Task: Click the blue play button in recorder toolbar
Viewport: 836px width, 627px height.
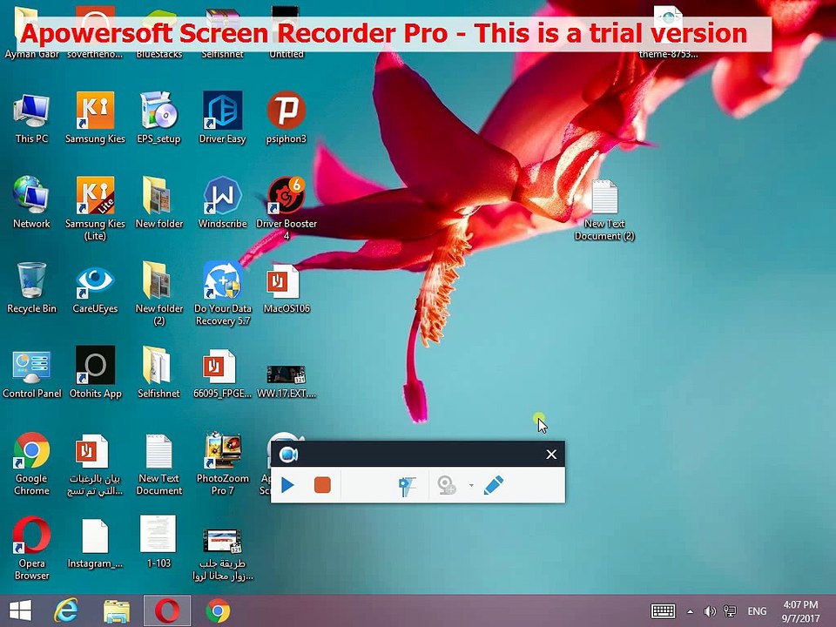Action: click(x=288, y=485)
